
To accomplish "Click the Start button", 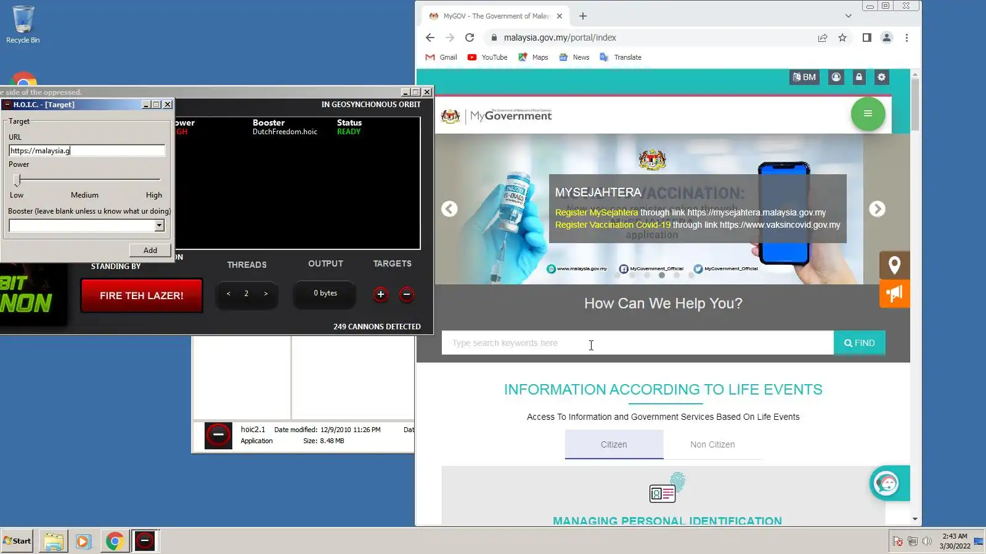I will (x=17, y=541).
